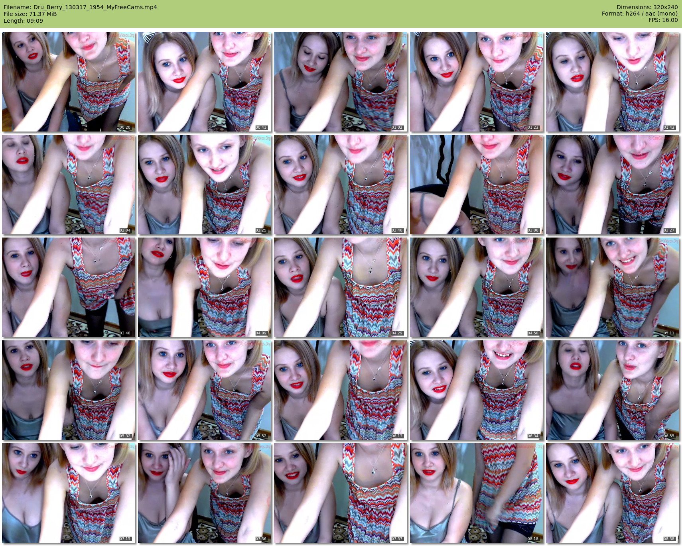Select the frame at 00:41
The height and width of the screenshot is (546, 682).
[x=204, y=82]
